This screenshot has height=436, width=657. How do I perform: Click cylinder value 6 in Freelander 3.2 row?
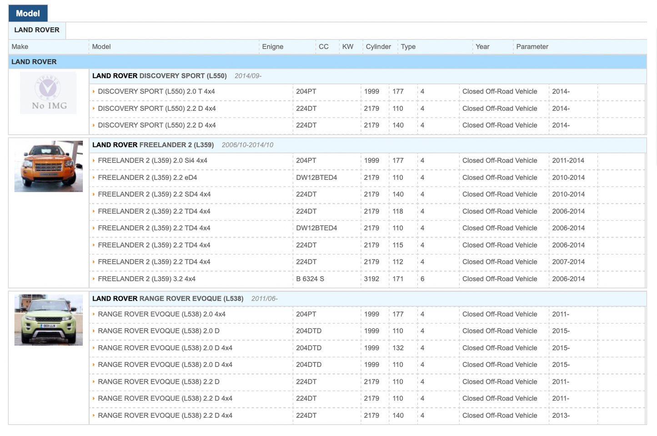click(x=422, y=279)
